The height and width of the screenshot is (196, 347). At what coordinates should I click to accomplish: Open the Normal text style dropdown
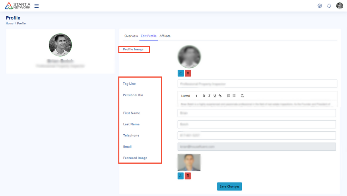189,96
